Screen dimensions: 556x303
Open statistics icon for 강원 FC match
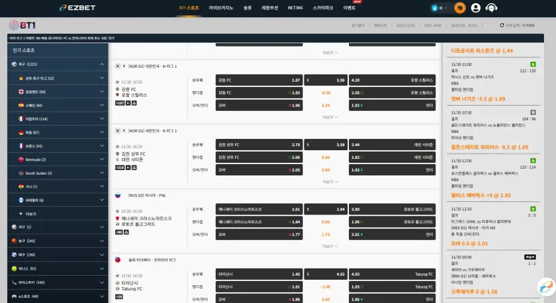click(134, 103)
